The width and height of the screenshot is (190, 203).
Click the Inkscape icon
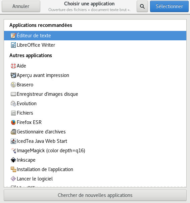(x=13, y=160)
